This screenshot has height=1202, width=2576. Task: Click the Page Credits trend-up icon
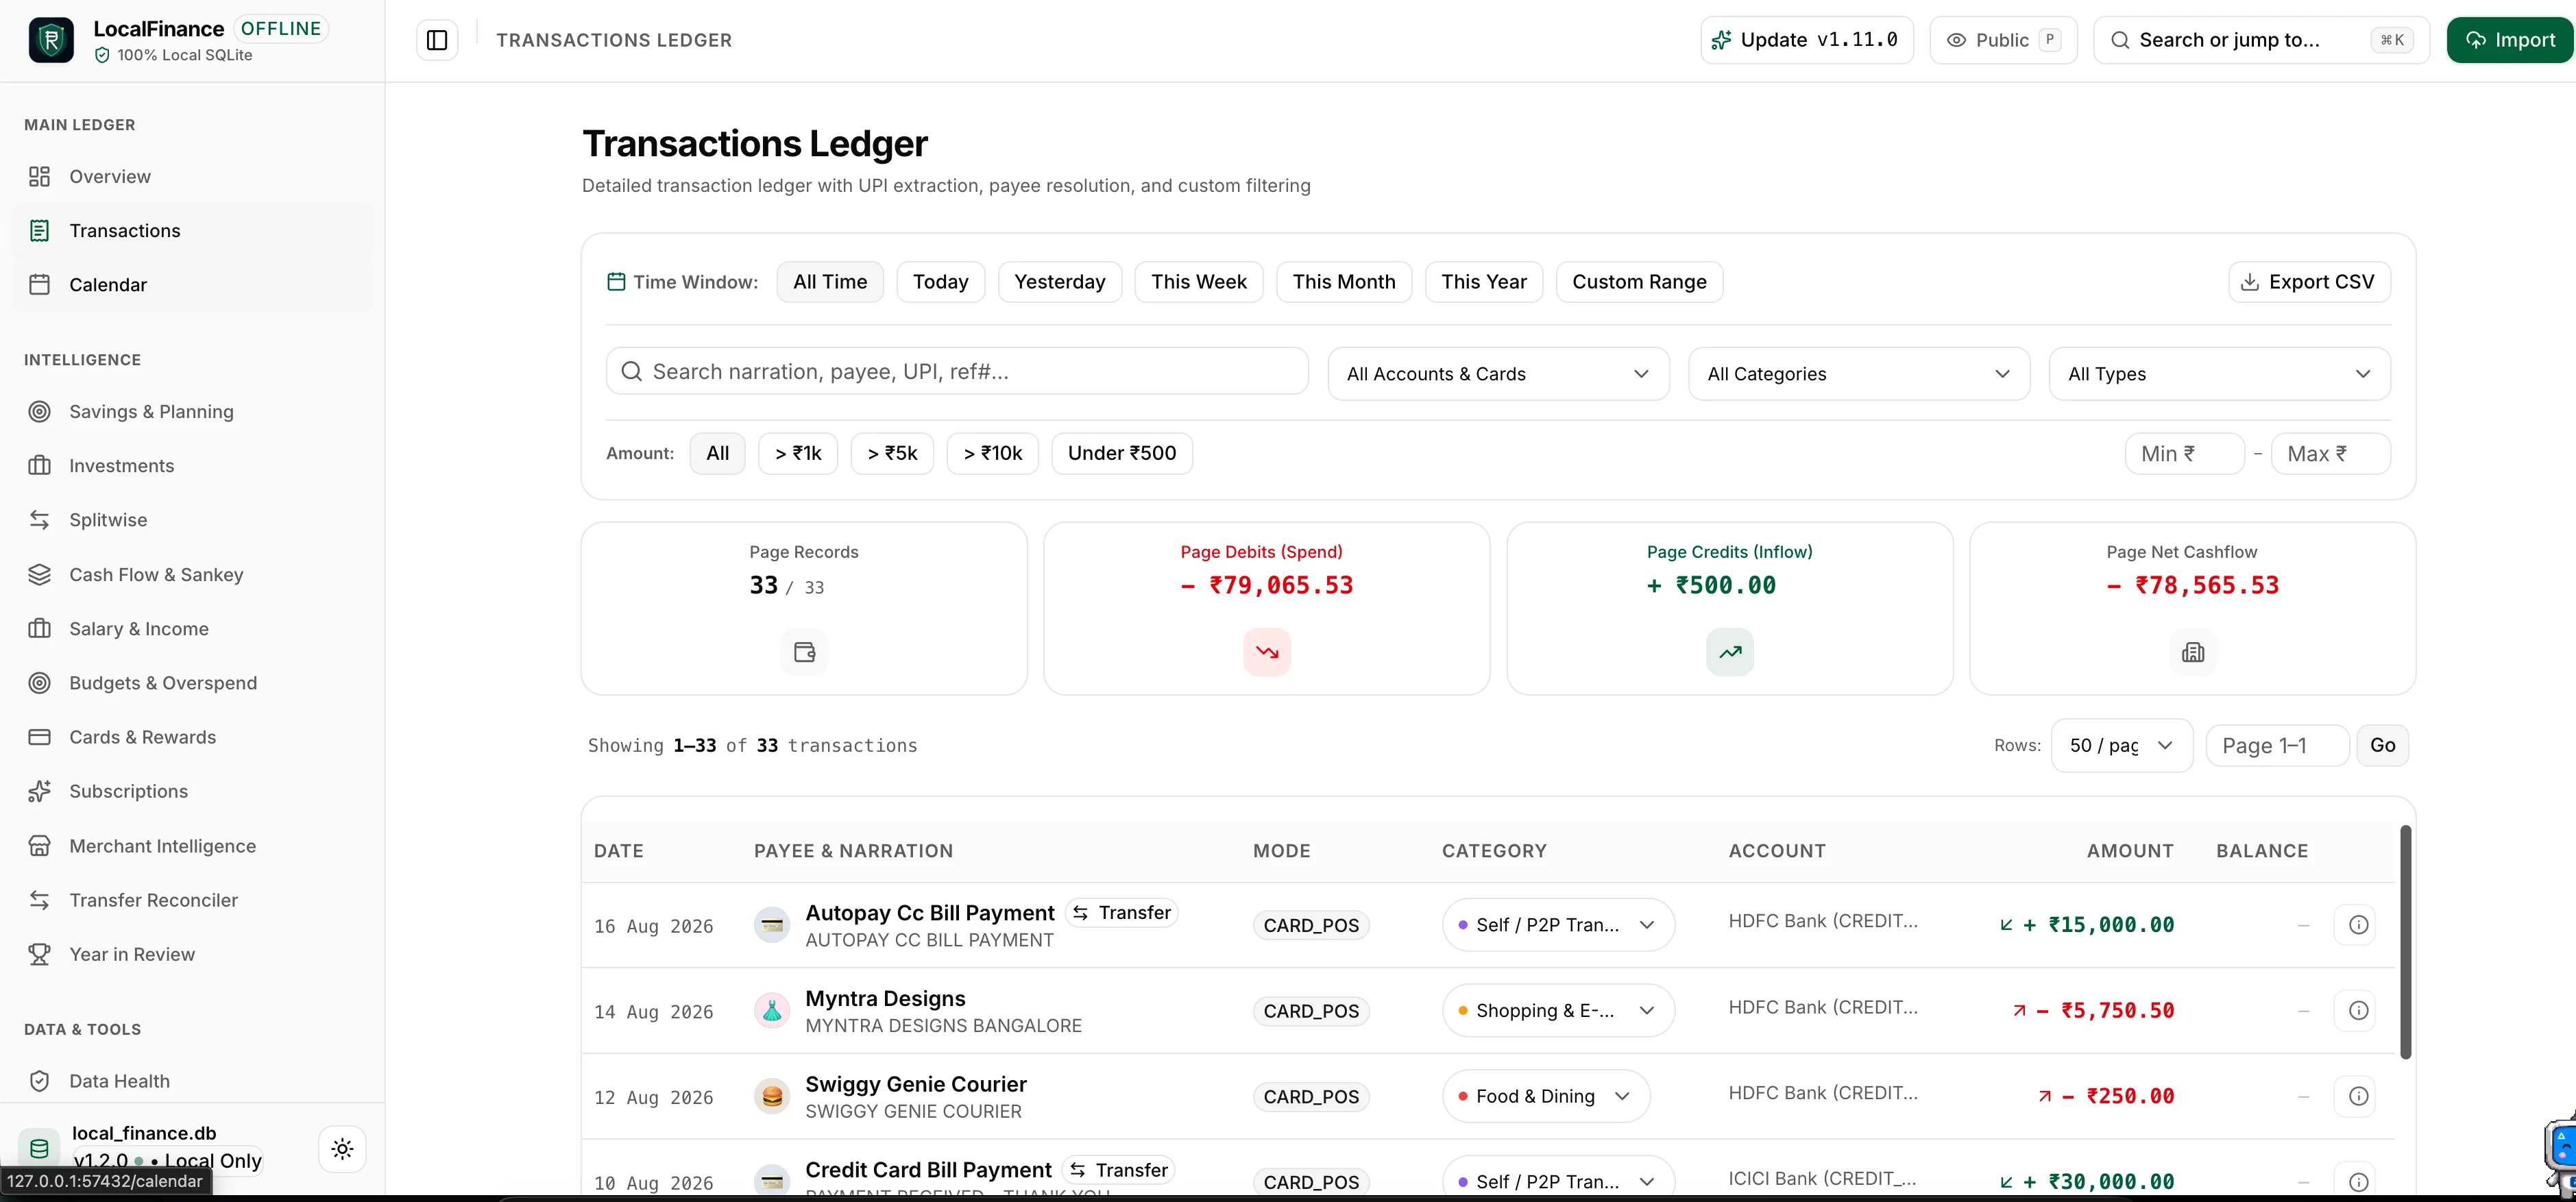point(1730,652)
